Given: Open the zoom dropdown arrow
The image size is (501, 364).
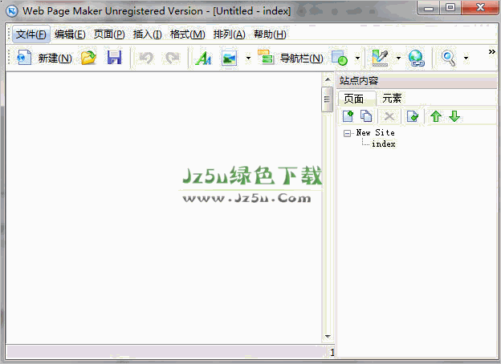Looking at the screenshot, I should (466, 58).
